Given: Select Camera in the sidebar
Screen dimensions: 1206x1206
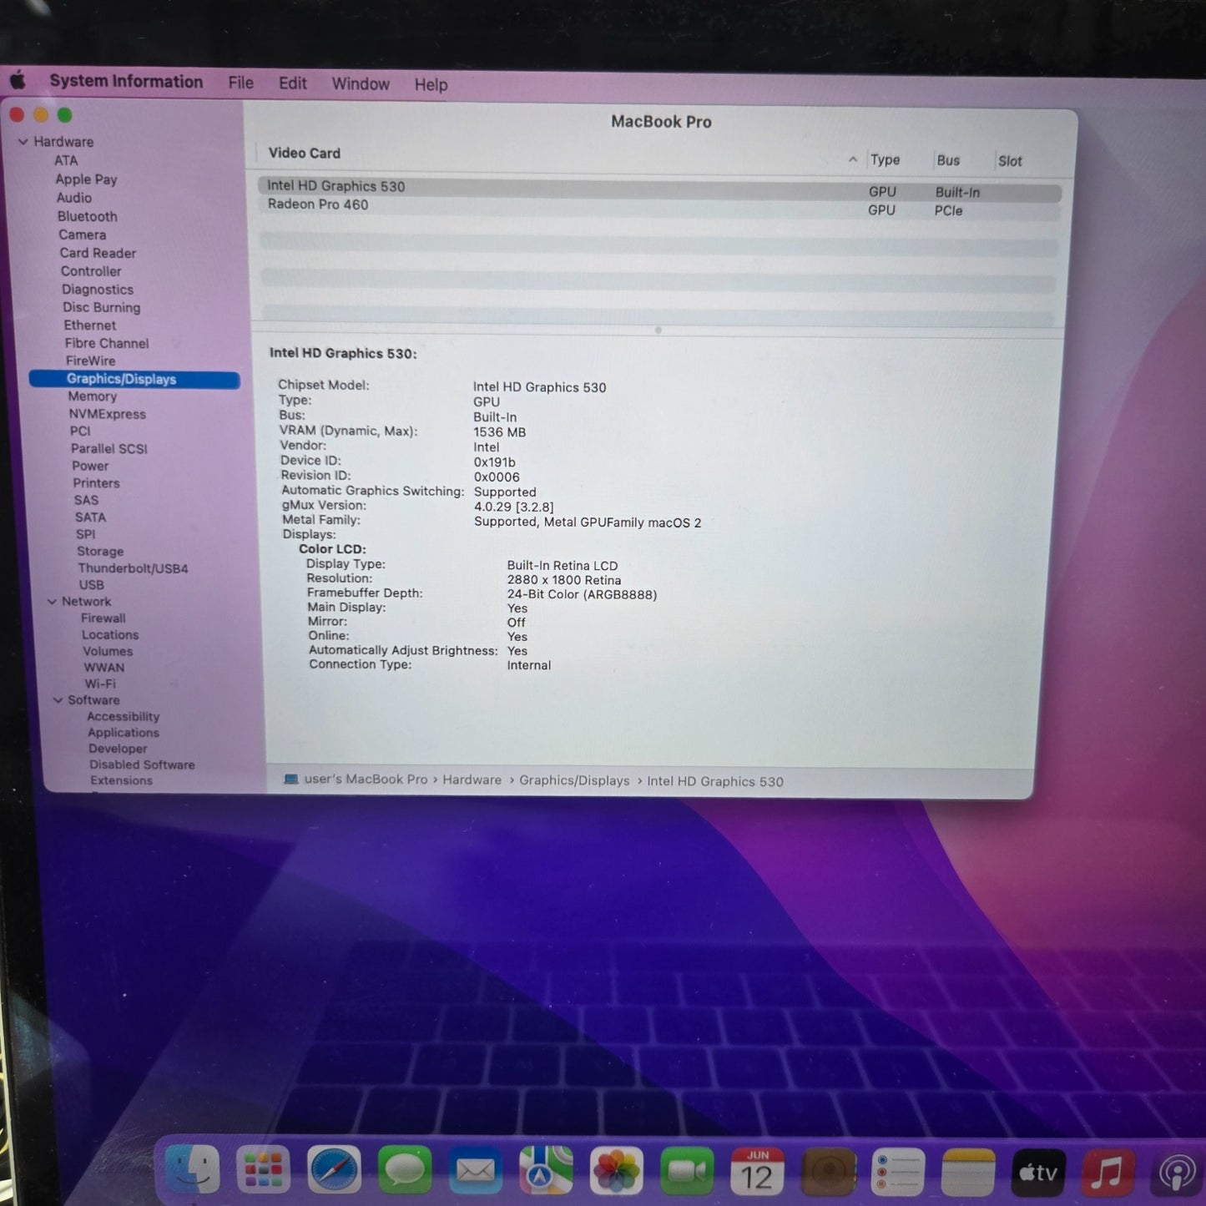Looking at the screenshot, I should coord(82,235).
